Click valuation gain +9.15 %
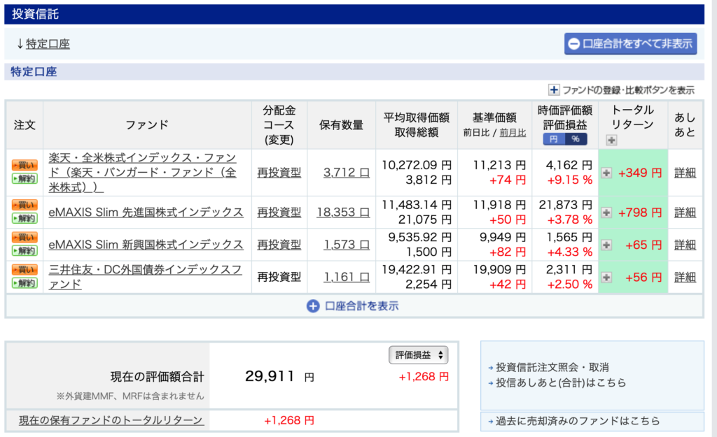 tap(570, 180)
